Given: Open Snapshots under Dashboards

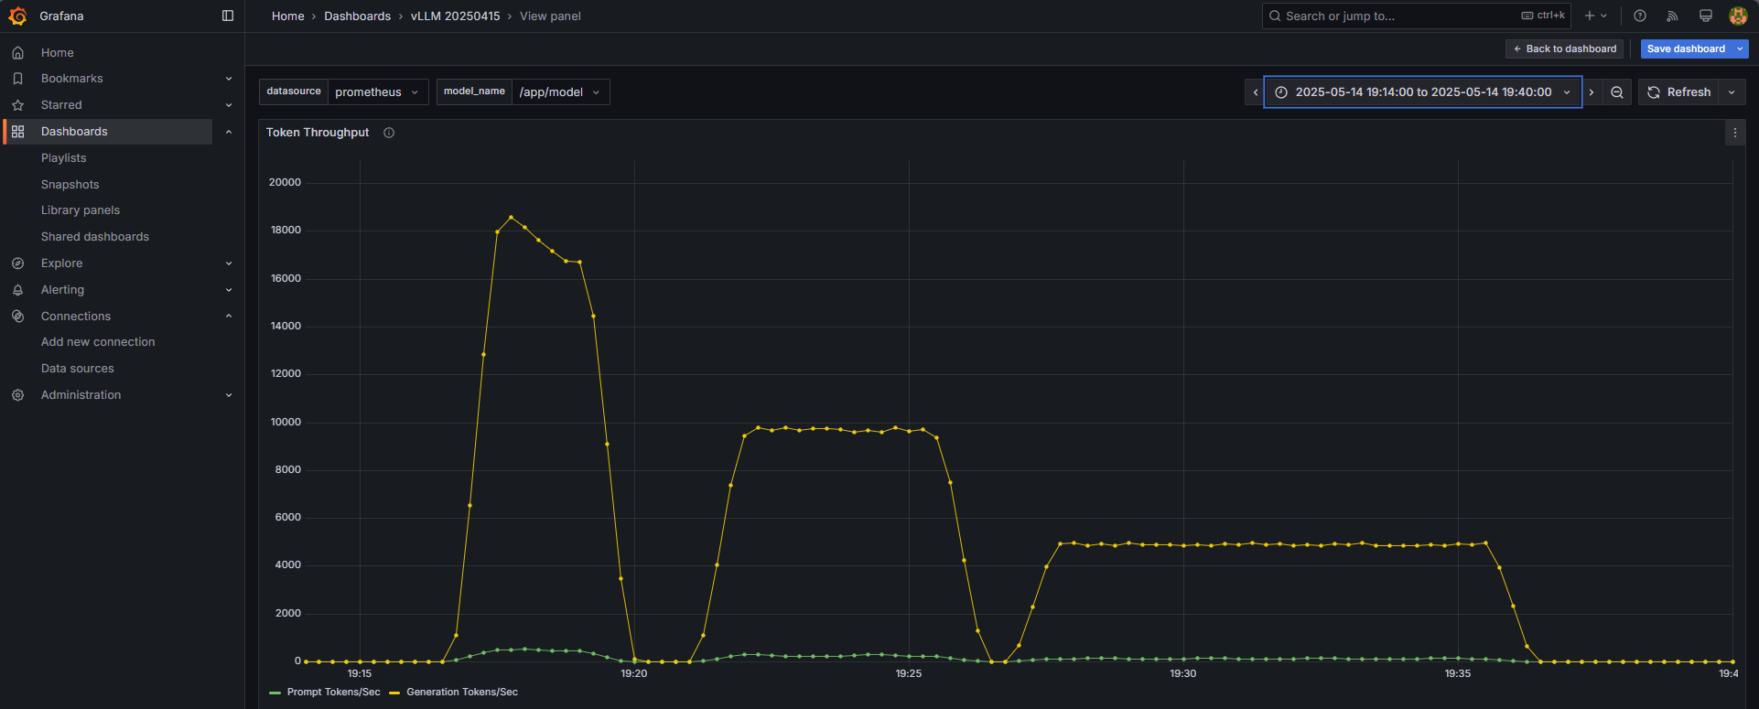Looking at the screenshot, I should 70,185.
